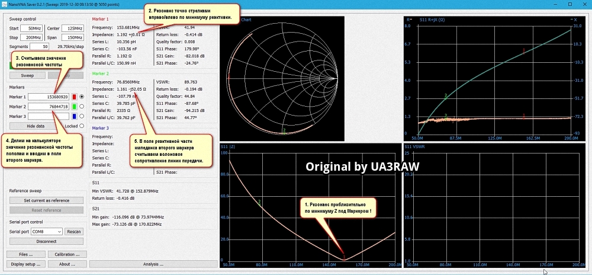
Task: Minimize the NanoVNA Saver window
Action: [x=554, y=4]
